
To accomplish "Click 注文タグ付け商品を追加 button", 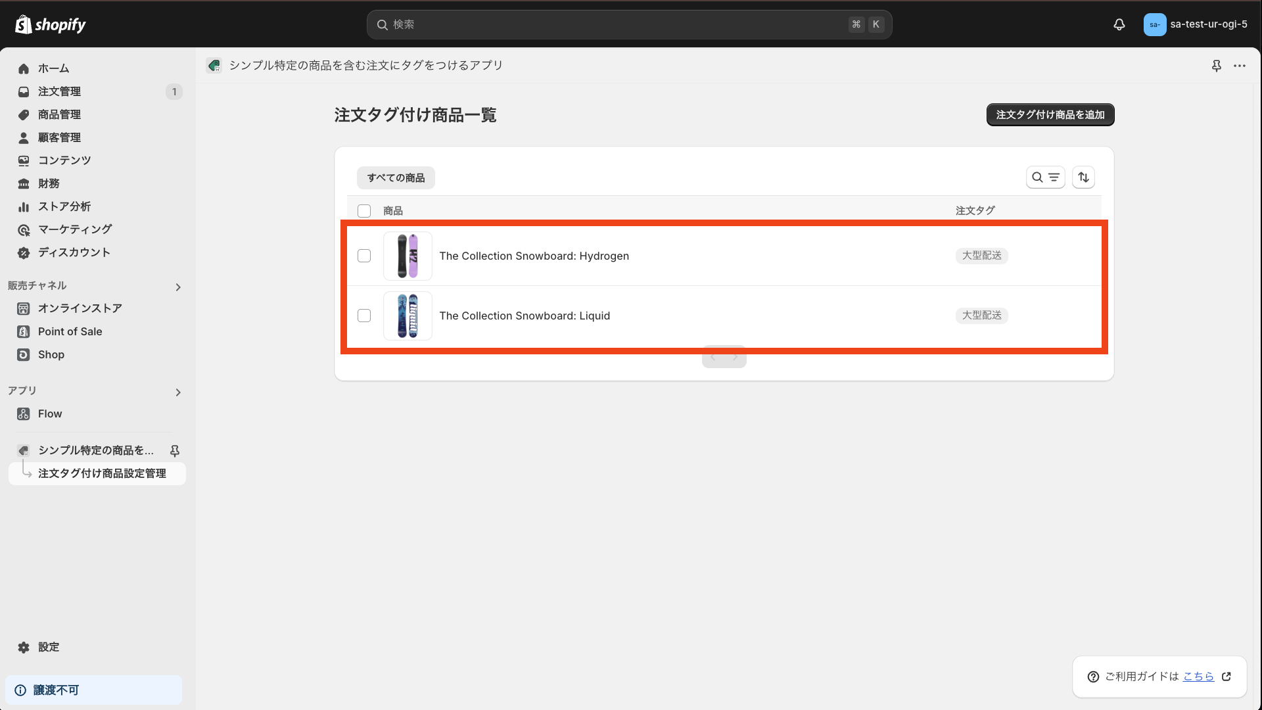I will (1050, 114).
